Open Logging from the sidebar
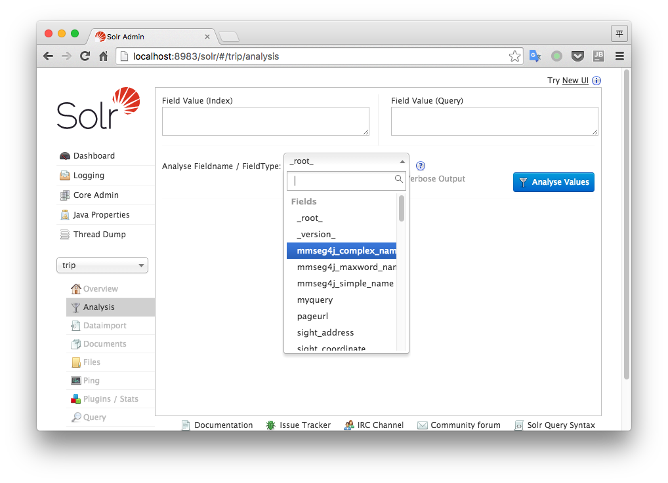 pos(89,176)
